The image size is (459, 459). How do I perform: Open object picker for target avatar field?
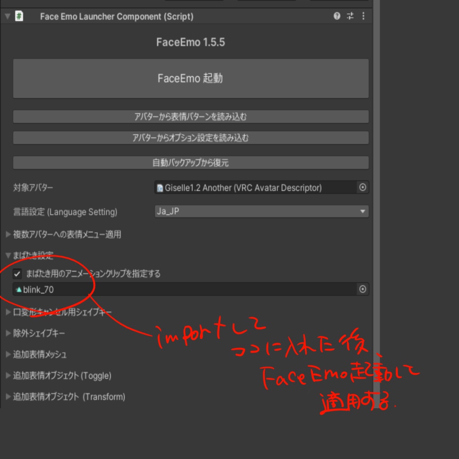tap(362, 187)
